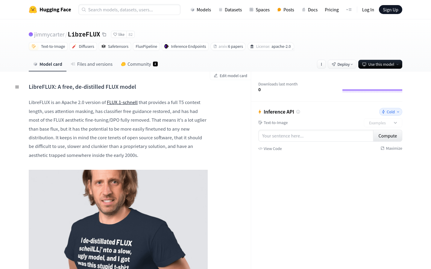The width and height of the screenshot is (431, 269).
Task: Select the FluxPipeline tag
Action: (146, 46)
